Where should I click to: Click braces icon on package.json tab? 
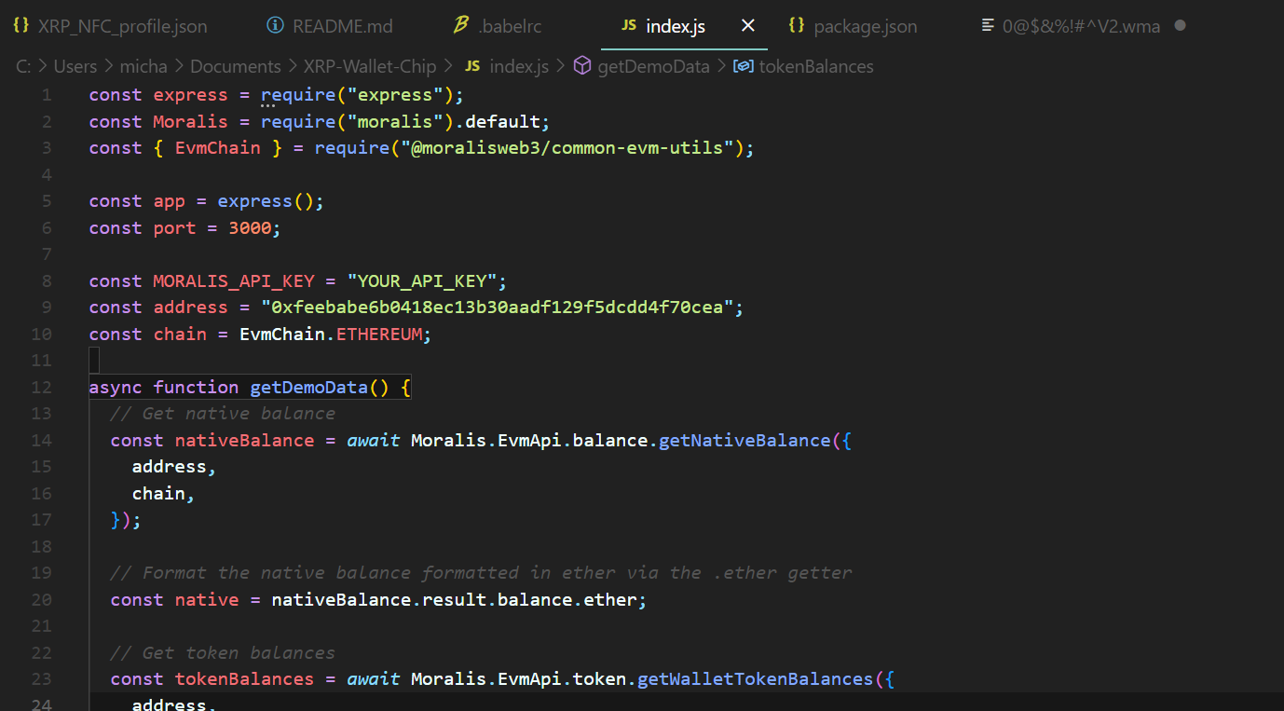pos(797,26)
